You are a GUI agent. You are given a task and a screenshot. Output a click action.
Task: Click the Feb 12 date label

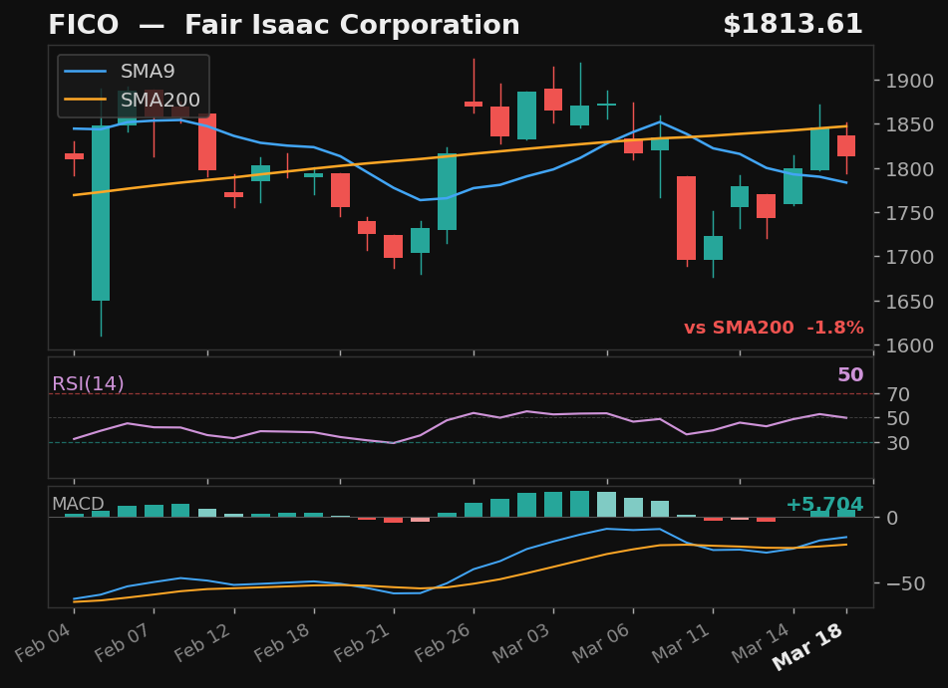[203, 642]
